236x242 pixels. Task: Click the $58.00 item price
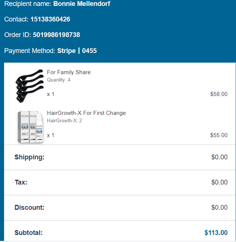pyautogui.click(x=219, y=94)
